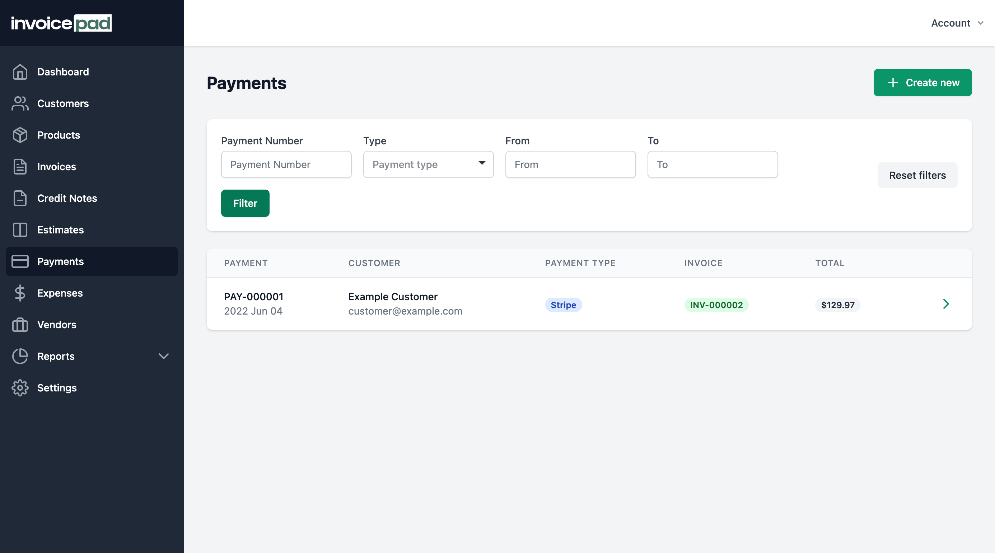This screenshot has height=553, width=995.
Task: Click the TOTAL column header
Action: pos(830,263)
